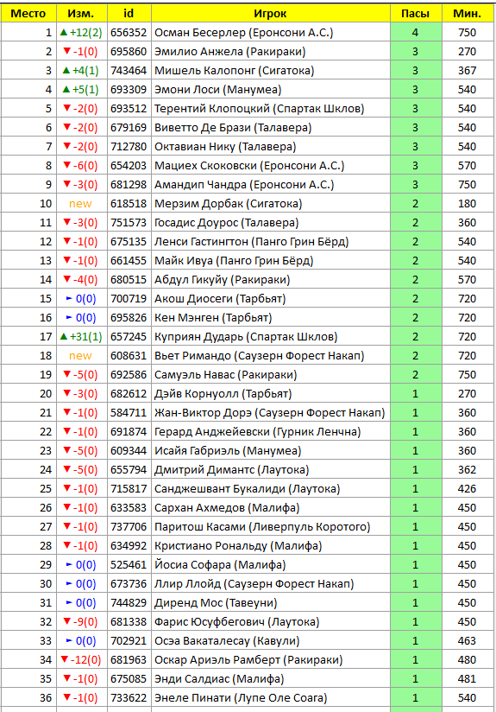Click the blue 0(0) arrow for Осэа Вакаталесау

click(69, 640)
